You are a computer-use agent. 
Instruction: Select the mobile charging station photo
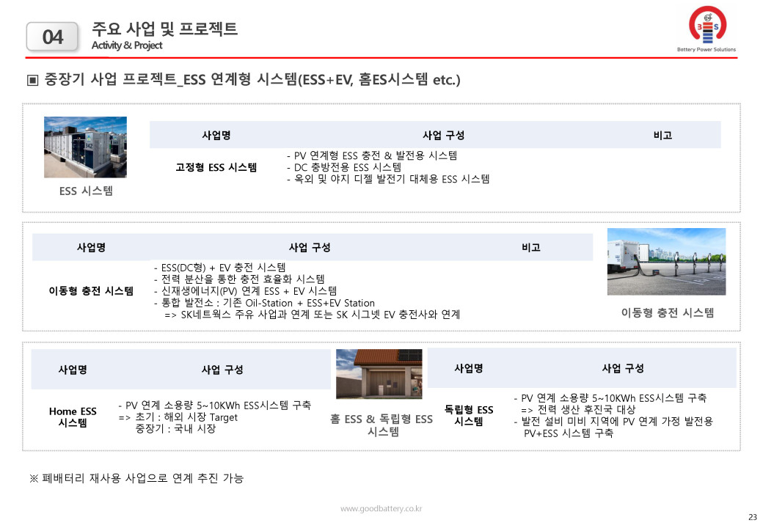coord(666,262)
